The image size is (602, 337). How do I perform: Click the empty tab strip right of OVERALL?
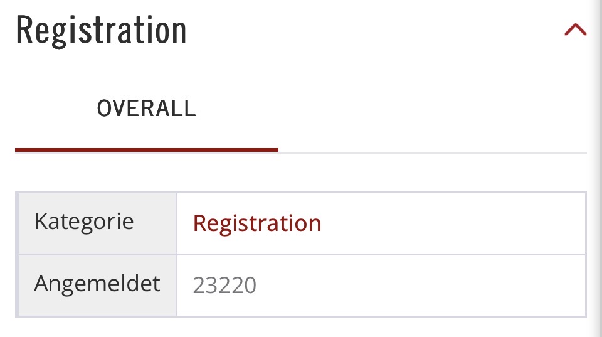(433, 110)
